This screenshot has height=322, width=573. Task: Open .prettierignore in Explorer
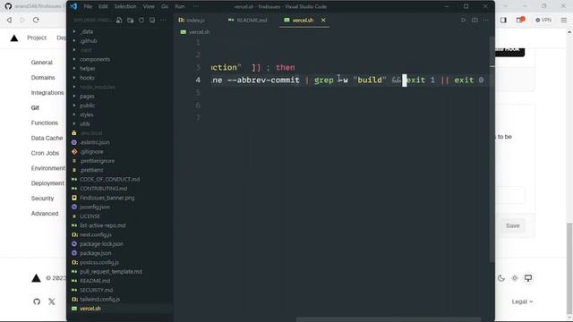pyautogui.click(x=97, y=161)
